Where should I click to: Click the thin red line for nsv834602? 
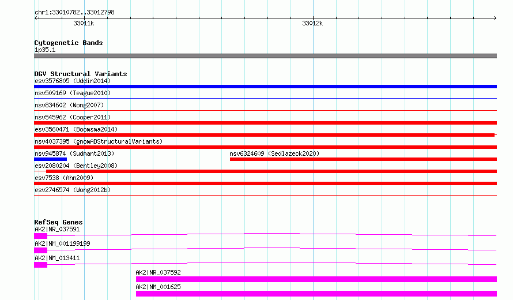pyautogui.click(x=265, y=110)
